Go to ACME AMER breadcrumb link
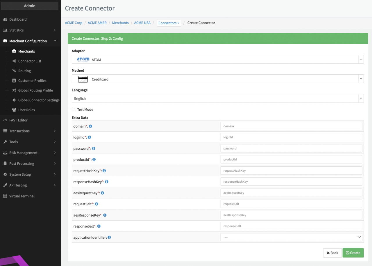The image size is (372, 266). (97, 23)
